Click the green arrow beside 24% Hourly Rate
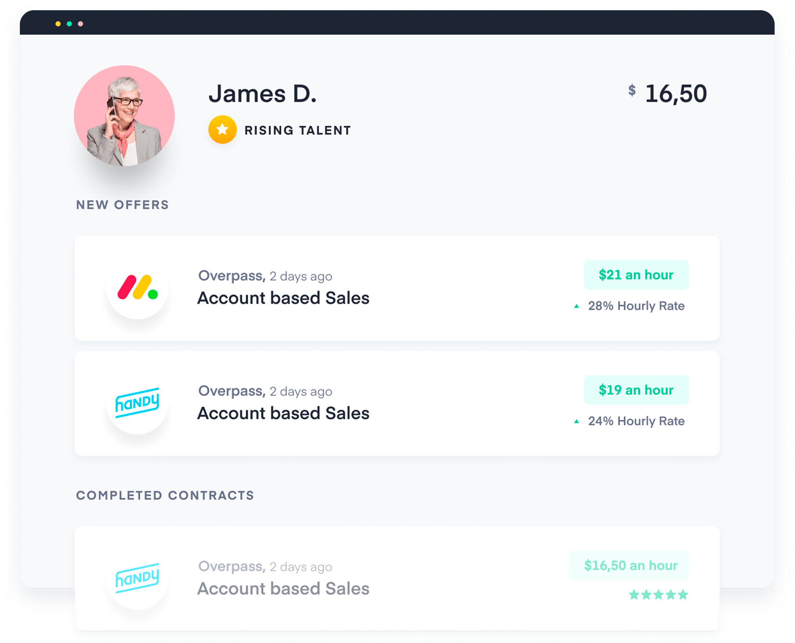Image resolution: width=795 pixels, height=643 pixels. pos(577,421)
